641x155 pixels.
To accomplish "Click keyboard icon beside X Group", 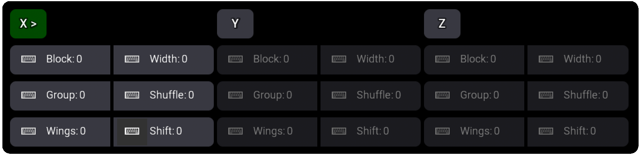I will point(28,95).
